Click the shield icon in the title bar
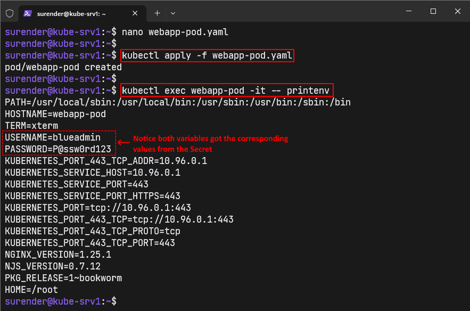Image resolution: width=470 pixels, height=311 pixels. [x=9, y=13]
